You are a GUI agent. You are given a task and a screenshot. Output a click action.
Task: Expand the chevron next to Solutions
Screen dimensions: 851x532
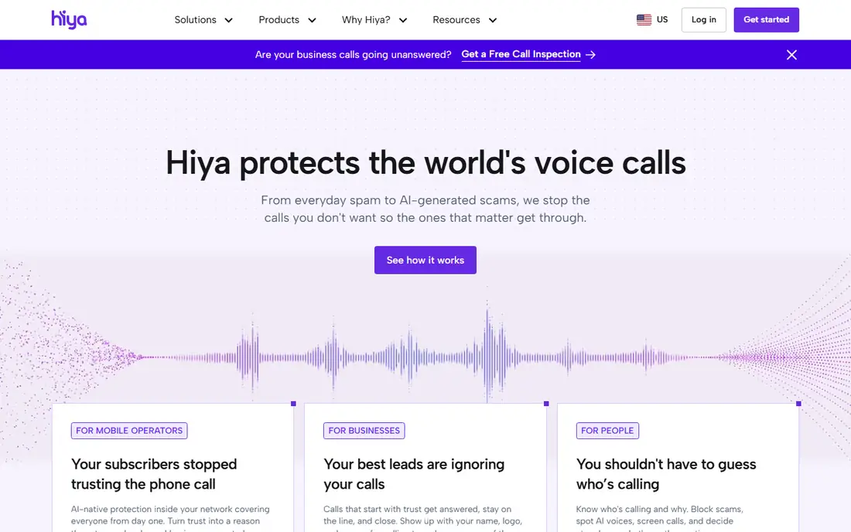pos(228,20)
